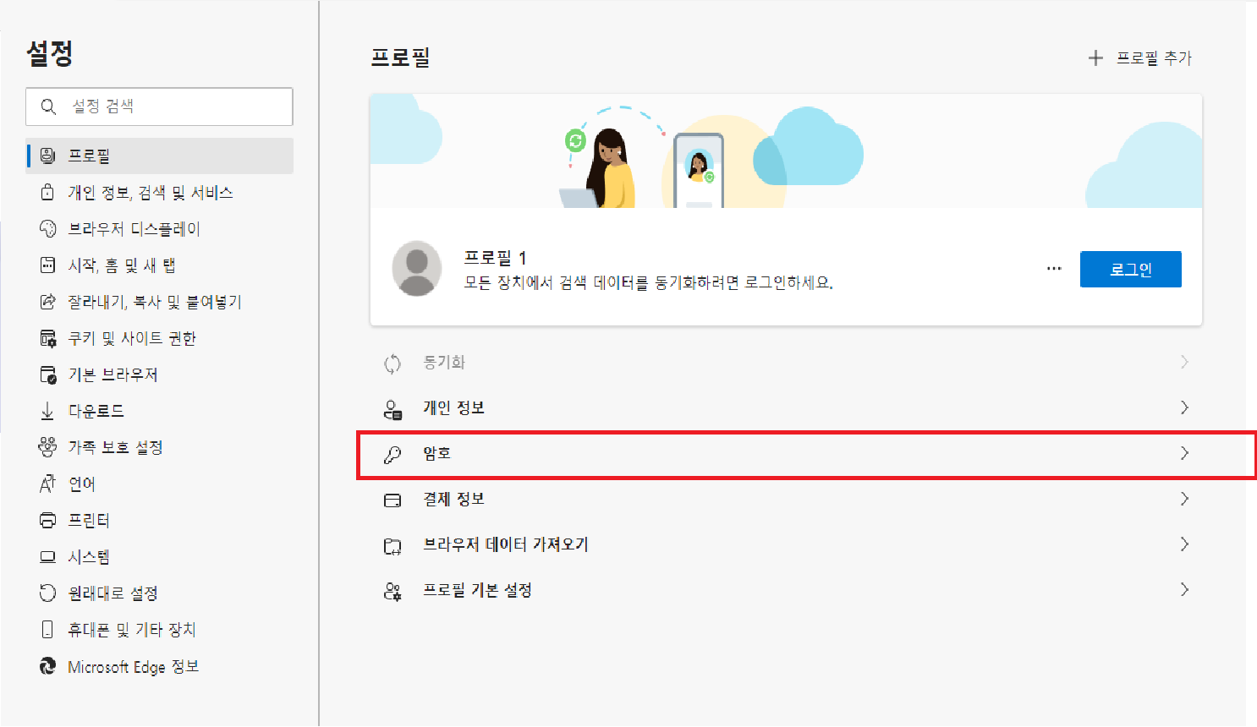This screenshot has width=1257, height=727.
Task: Click the download arrow icon in sidebar
Action: click(x=48, y=411)
